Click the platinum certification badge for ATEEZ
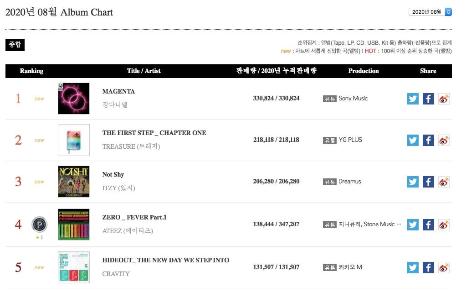This screenshot has height=292, width=461. pyautogui.click(x=40, y=224)
